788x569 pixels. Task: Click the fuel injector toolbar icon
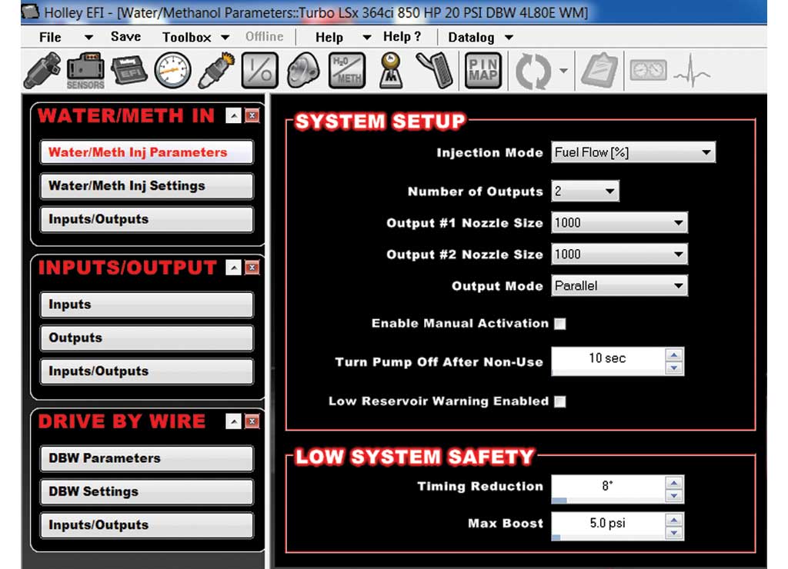(x=42, y=70)
